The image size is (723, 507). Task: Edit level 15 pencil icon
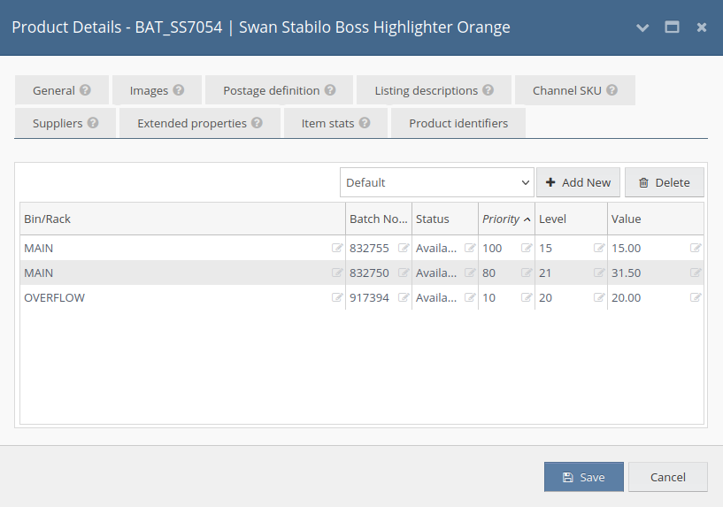tap(599, 248)
